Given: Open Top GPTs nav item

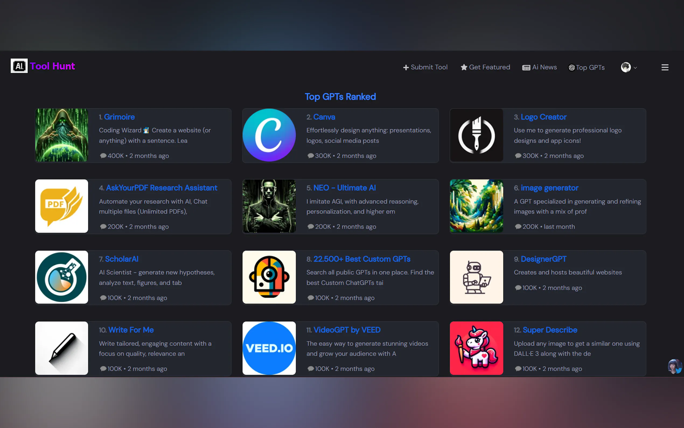Looking at the screenshot, I should tap(587, 67).
